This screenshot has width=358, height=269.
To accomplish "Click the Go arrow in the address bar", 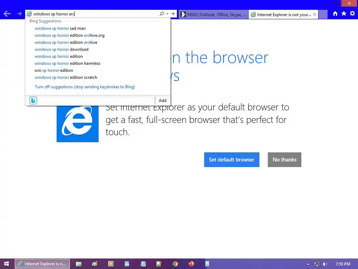I will [173, 14].
